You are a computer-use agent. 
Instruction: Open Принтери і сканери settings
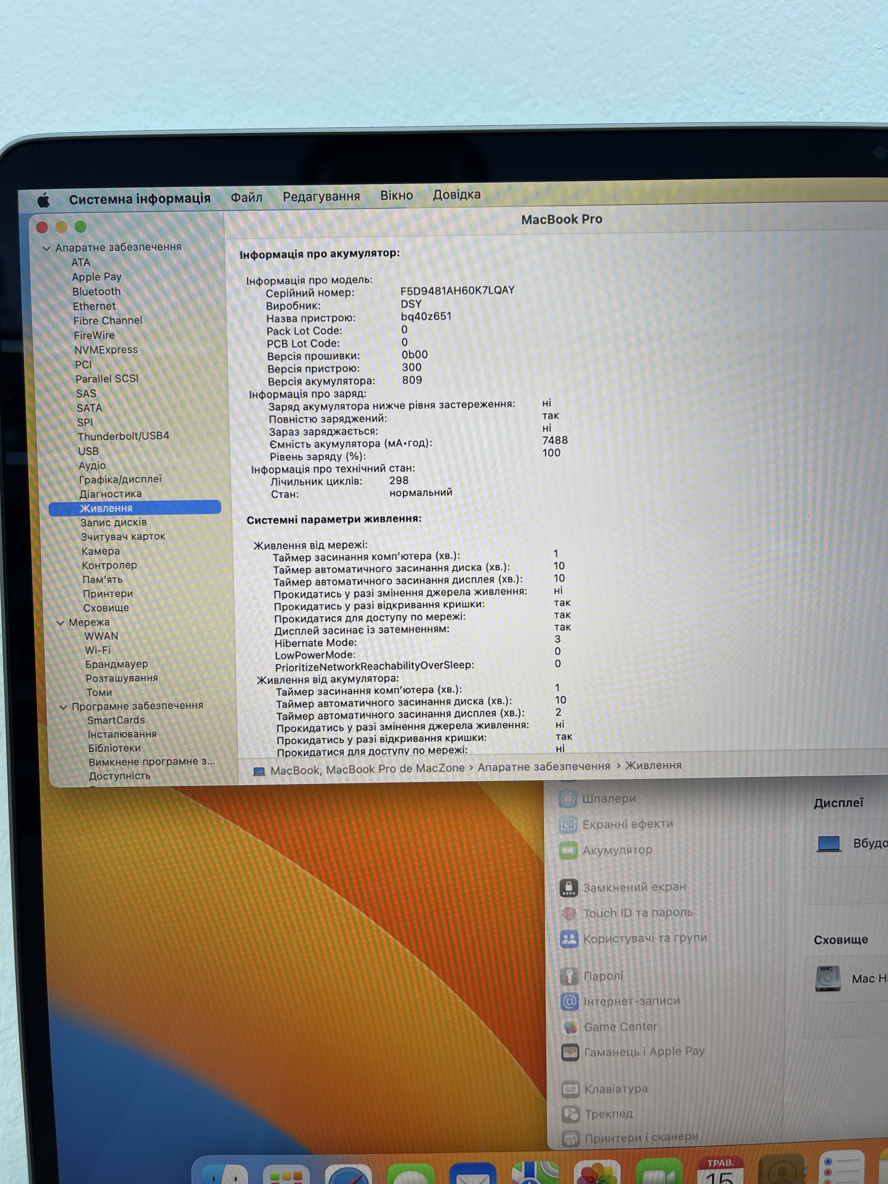[x=641, y=1137]
